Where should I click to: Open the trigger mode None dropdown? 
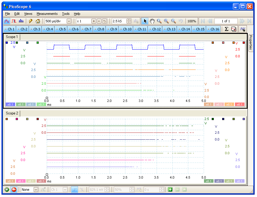[x=36, y=190]
